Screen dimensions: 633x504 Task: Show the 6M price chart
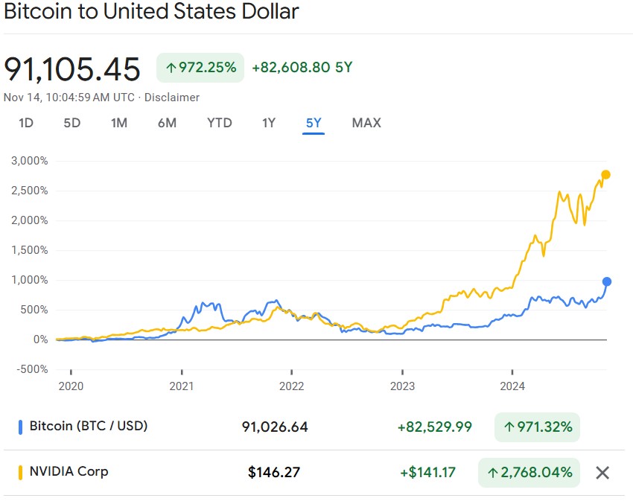[167, 123]
